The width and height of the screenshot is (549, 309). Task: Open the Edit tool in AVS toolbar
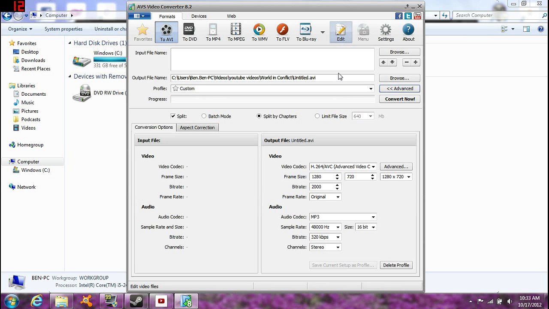point(341,33)
